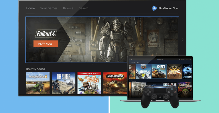The image size is (219, 113).
Task: Select the Fallout 4 title logo
Action: (46, 34)
